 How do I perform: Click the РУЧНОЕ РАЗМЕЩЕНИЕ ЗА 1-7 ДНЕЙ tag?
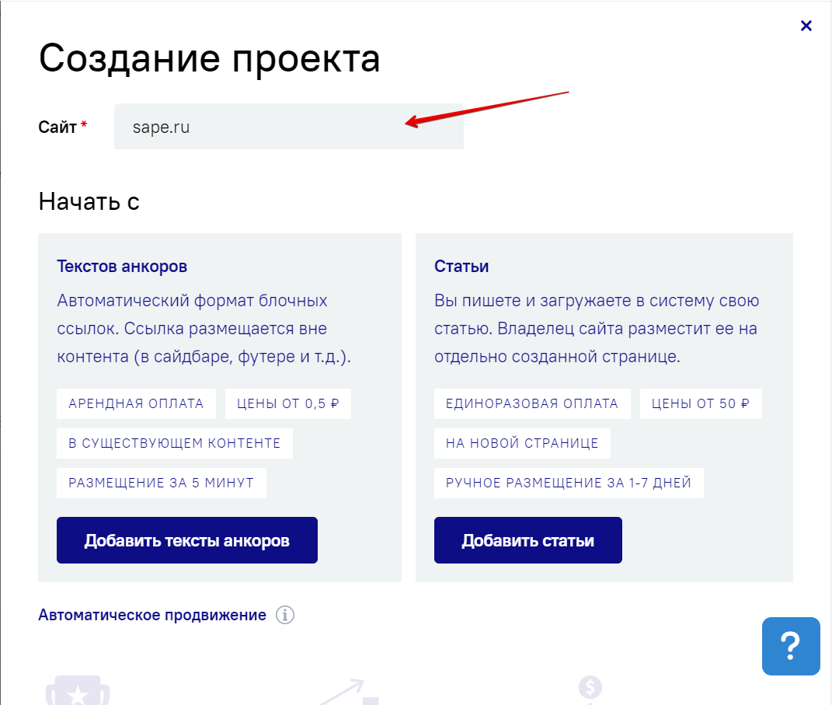point(569,483)
